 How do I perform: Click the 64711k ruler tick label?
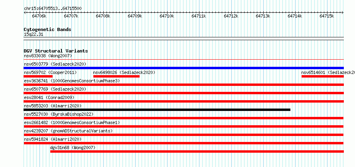point(199,16)
